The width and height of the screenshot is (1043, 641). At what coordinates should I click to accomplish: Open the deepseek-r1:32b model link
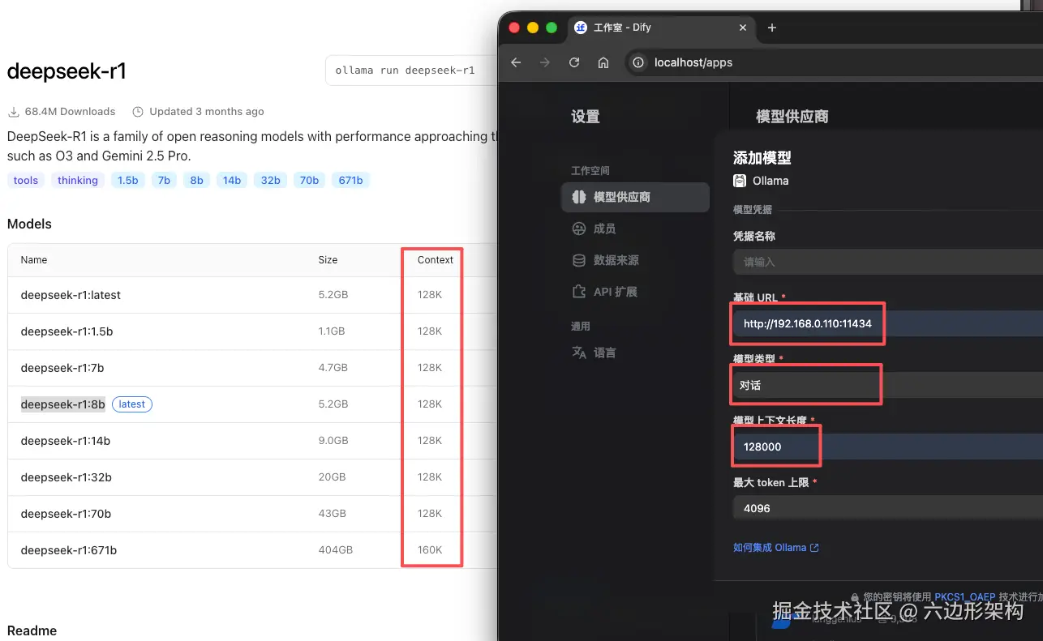[x=67, y=477]
